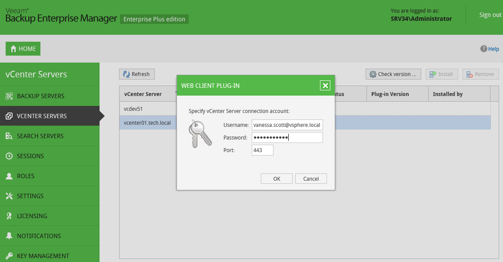Click the Install plug-in icon
The width and height of the screenshot is (503, 262).
(433, 74)
